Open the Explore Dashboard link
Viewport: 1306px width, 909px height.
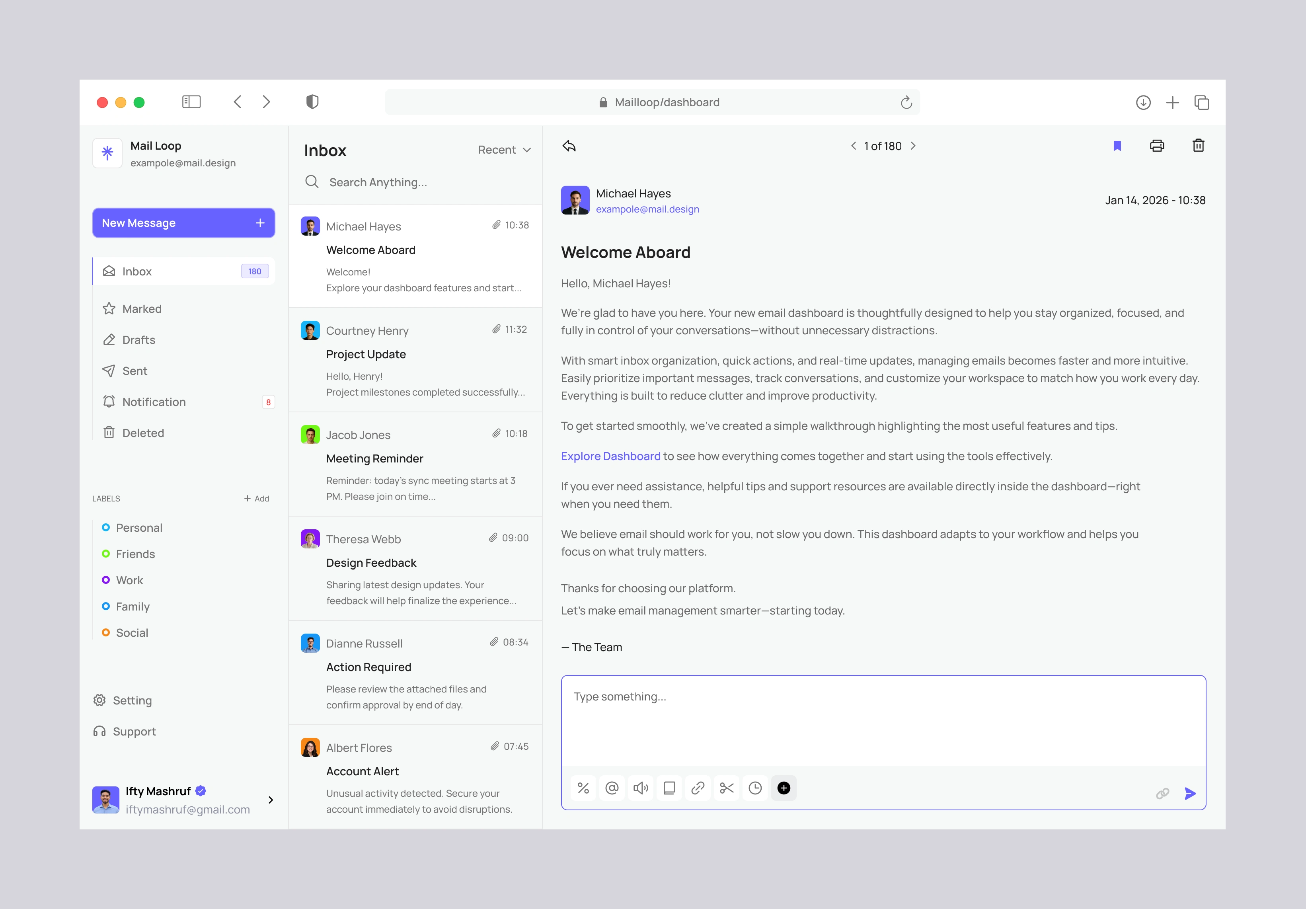coord(610,456)
